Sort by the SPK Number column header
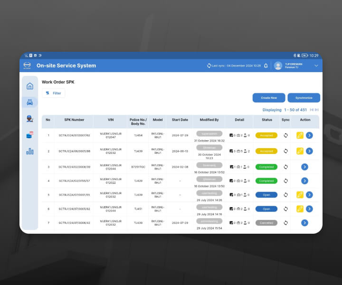The image size is (342, 285). [74, 120]
